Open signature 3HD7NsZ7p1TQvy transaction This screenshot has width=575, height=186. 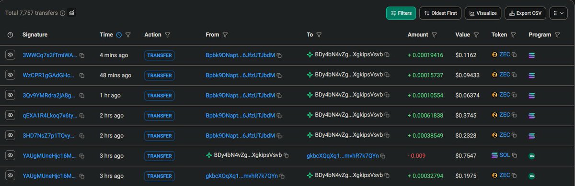[x=49, y=136]
